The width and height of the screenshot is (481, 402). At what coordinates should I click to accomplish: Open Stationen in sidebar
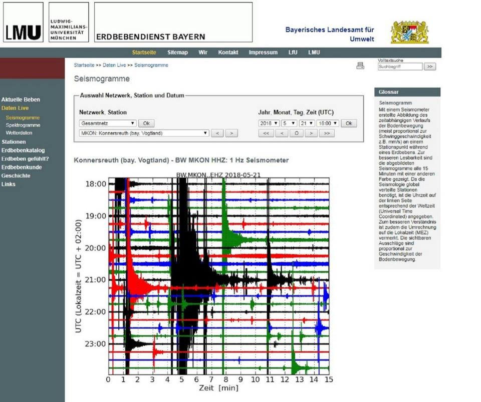pos(14,142)
